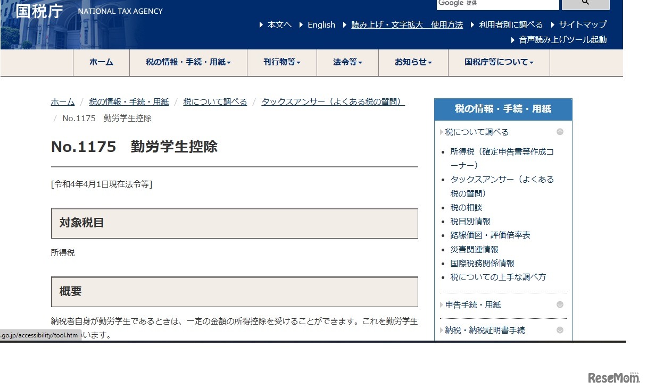
Task: Click the 国税庁 National Tax Agency logo
Action: 89,11
